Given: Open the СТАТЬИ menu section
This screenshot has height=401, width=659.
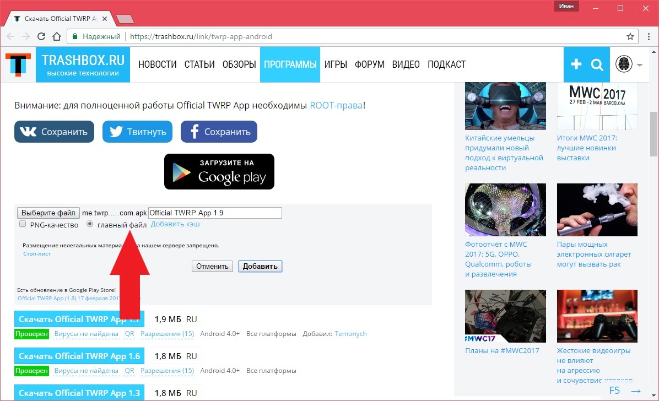Looking at the screenshot, I should coord(199,64).
